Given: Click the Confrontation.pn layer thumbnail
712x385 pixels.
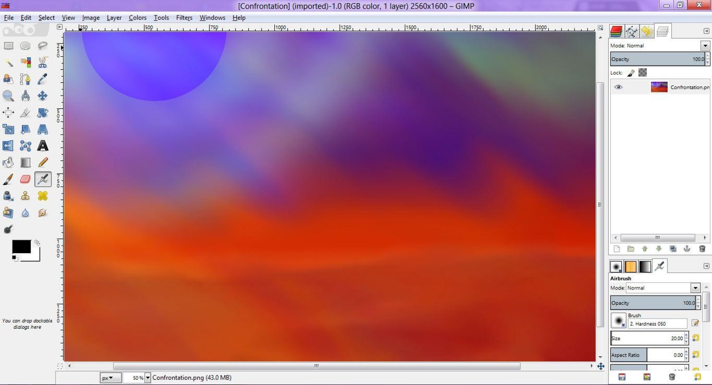Looking at the screenshot, I should click(x=659, y=87).
